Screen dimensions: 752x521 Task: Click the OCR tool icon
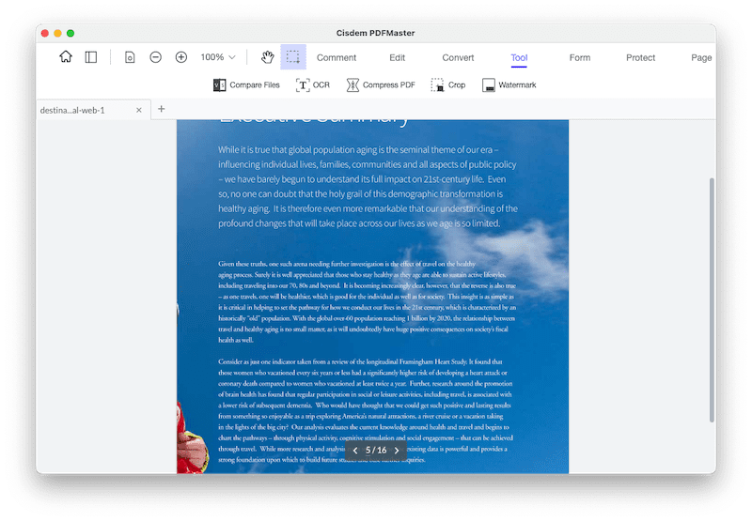[303, 85]
